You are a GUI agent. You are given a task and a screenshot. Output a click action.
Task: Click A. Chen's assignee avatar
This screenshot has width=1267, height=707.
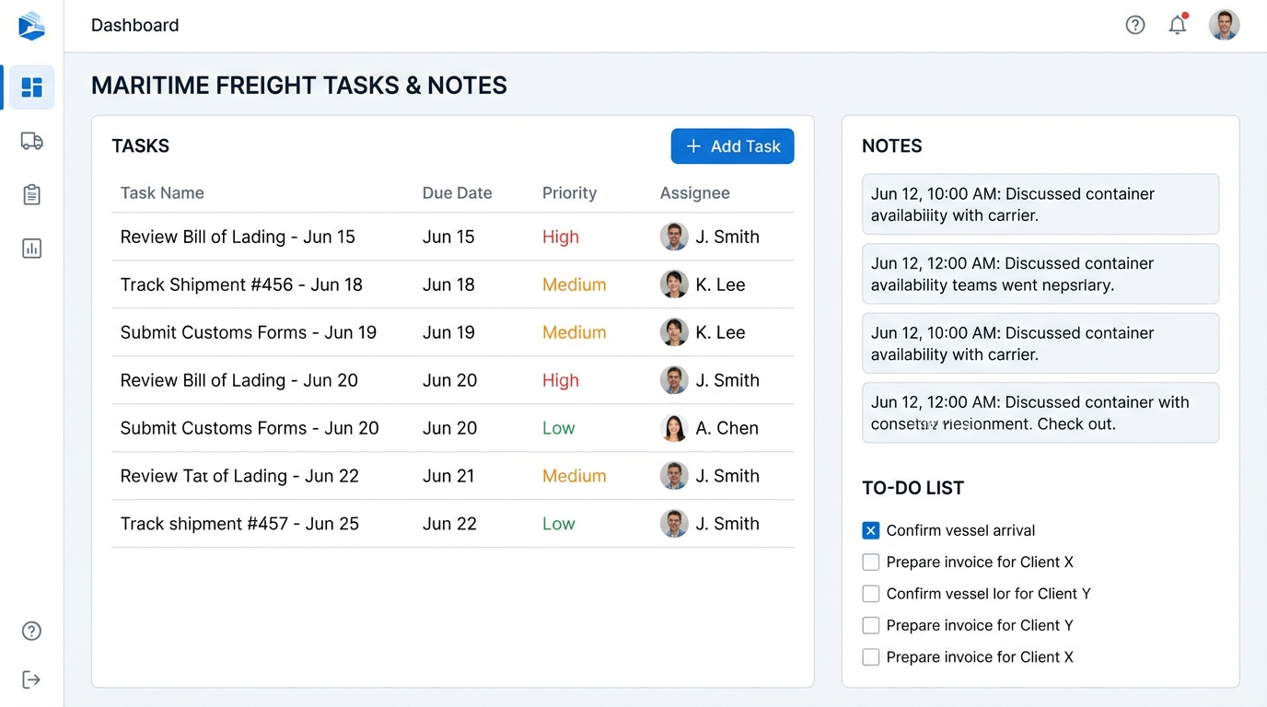(x=674, y=428)
